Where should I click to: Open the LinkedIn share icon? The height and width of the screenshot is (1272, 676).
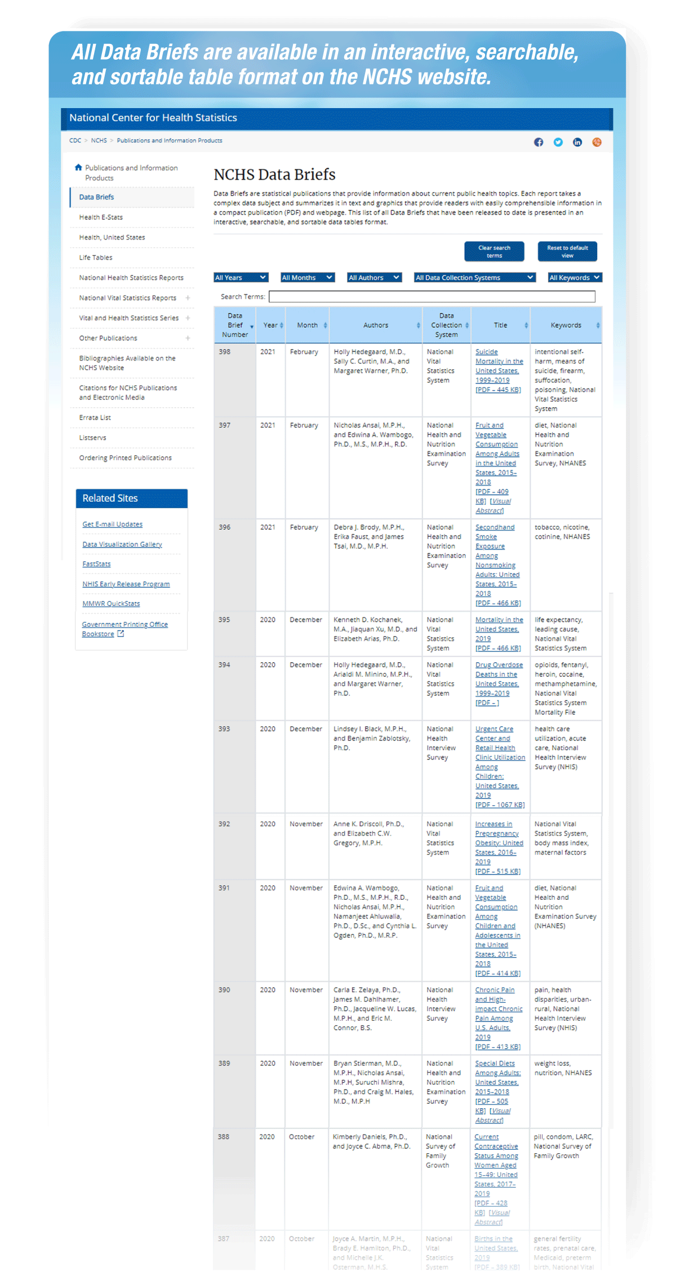tap(577, 142)
